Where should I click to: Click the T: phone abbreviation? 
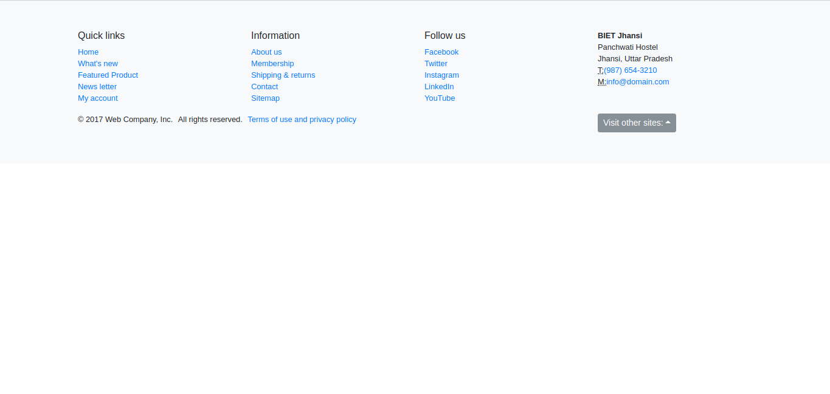tap(601, 70)
